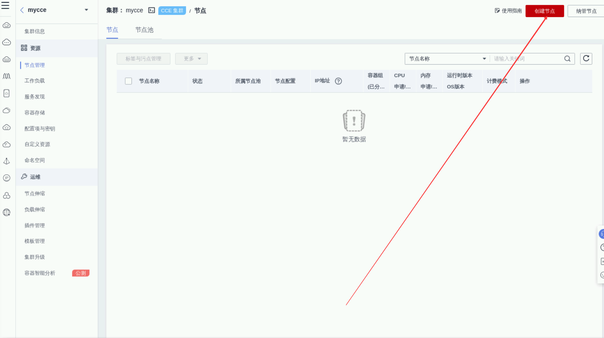Switch to the 节点池 tab
The image size is (604, 338).
[x=144, y=30]
